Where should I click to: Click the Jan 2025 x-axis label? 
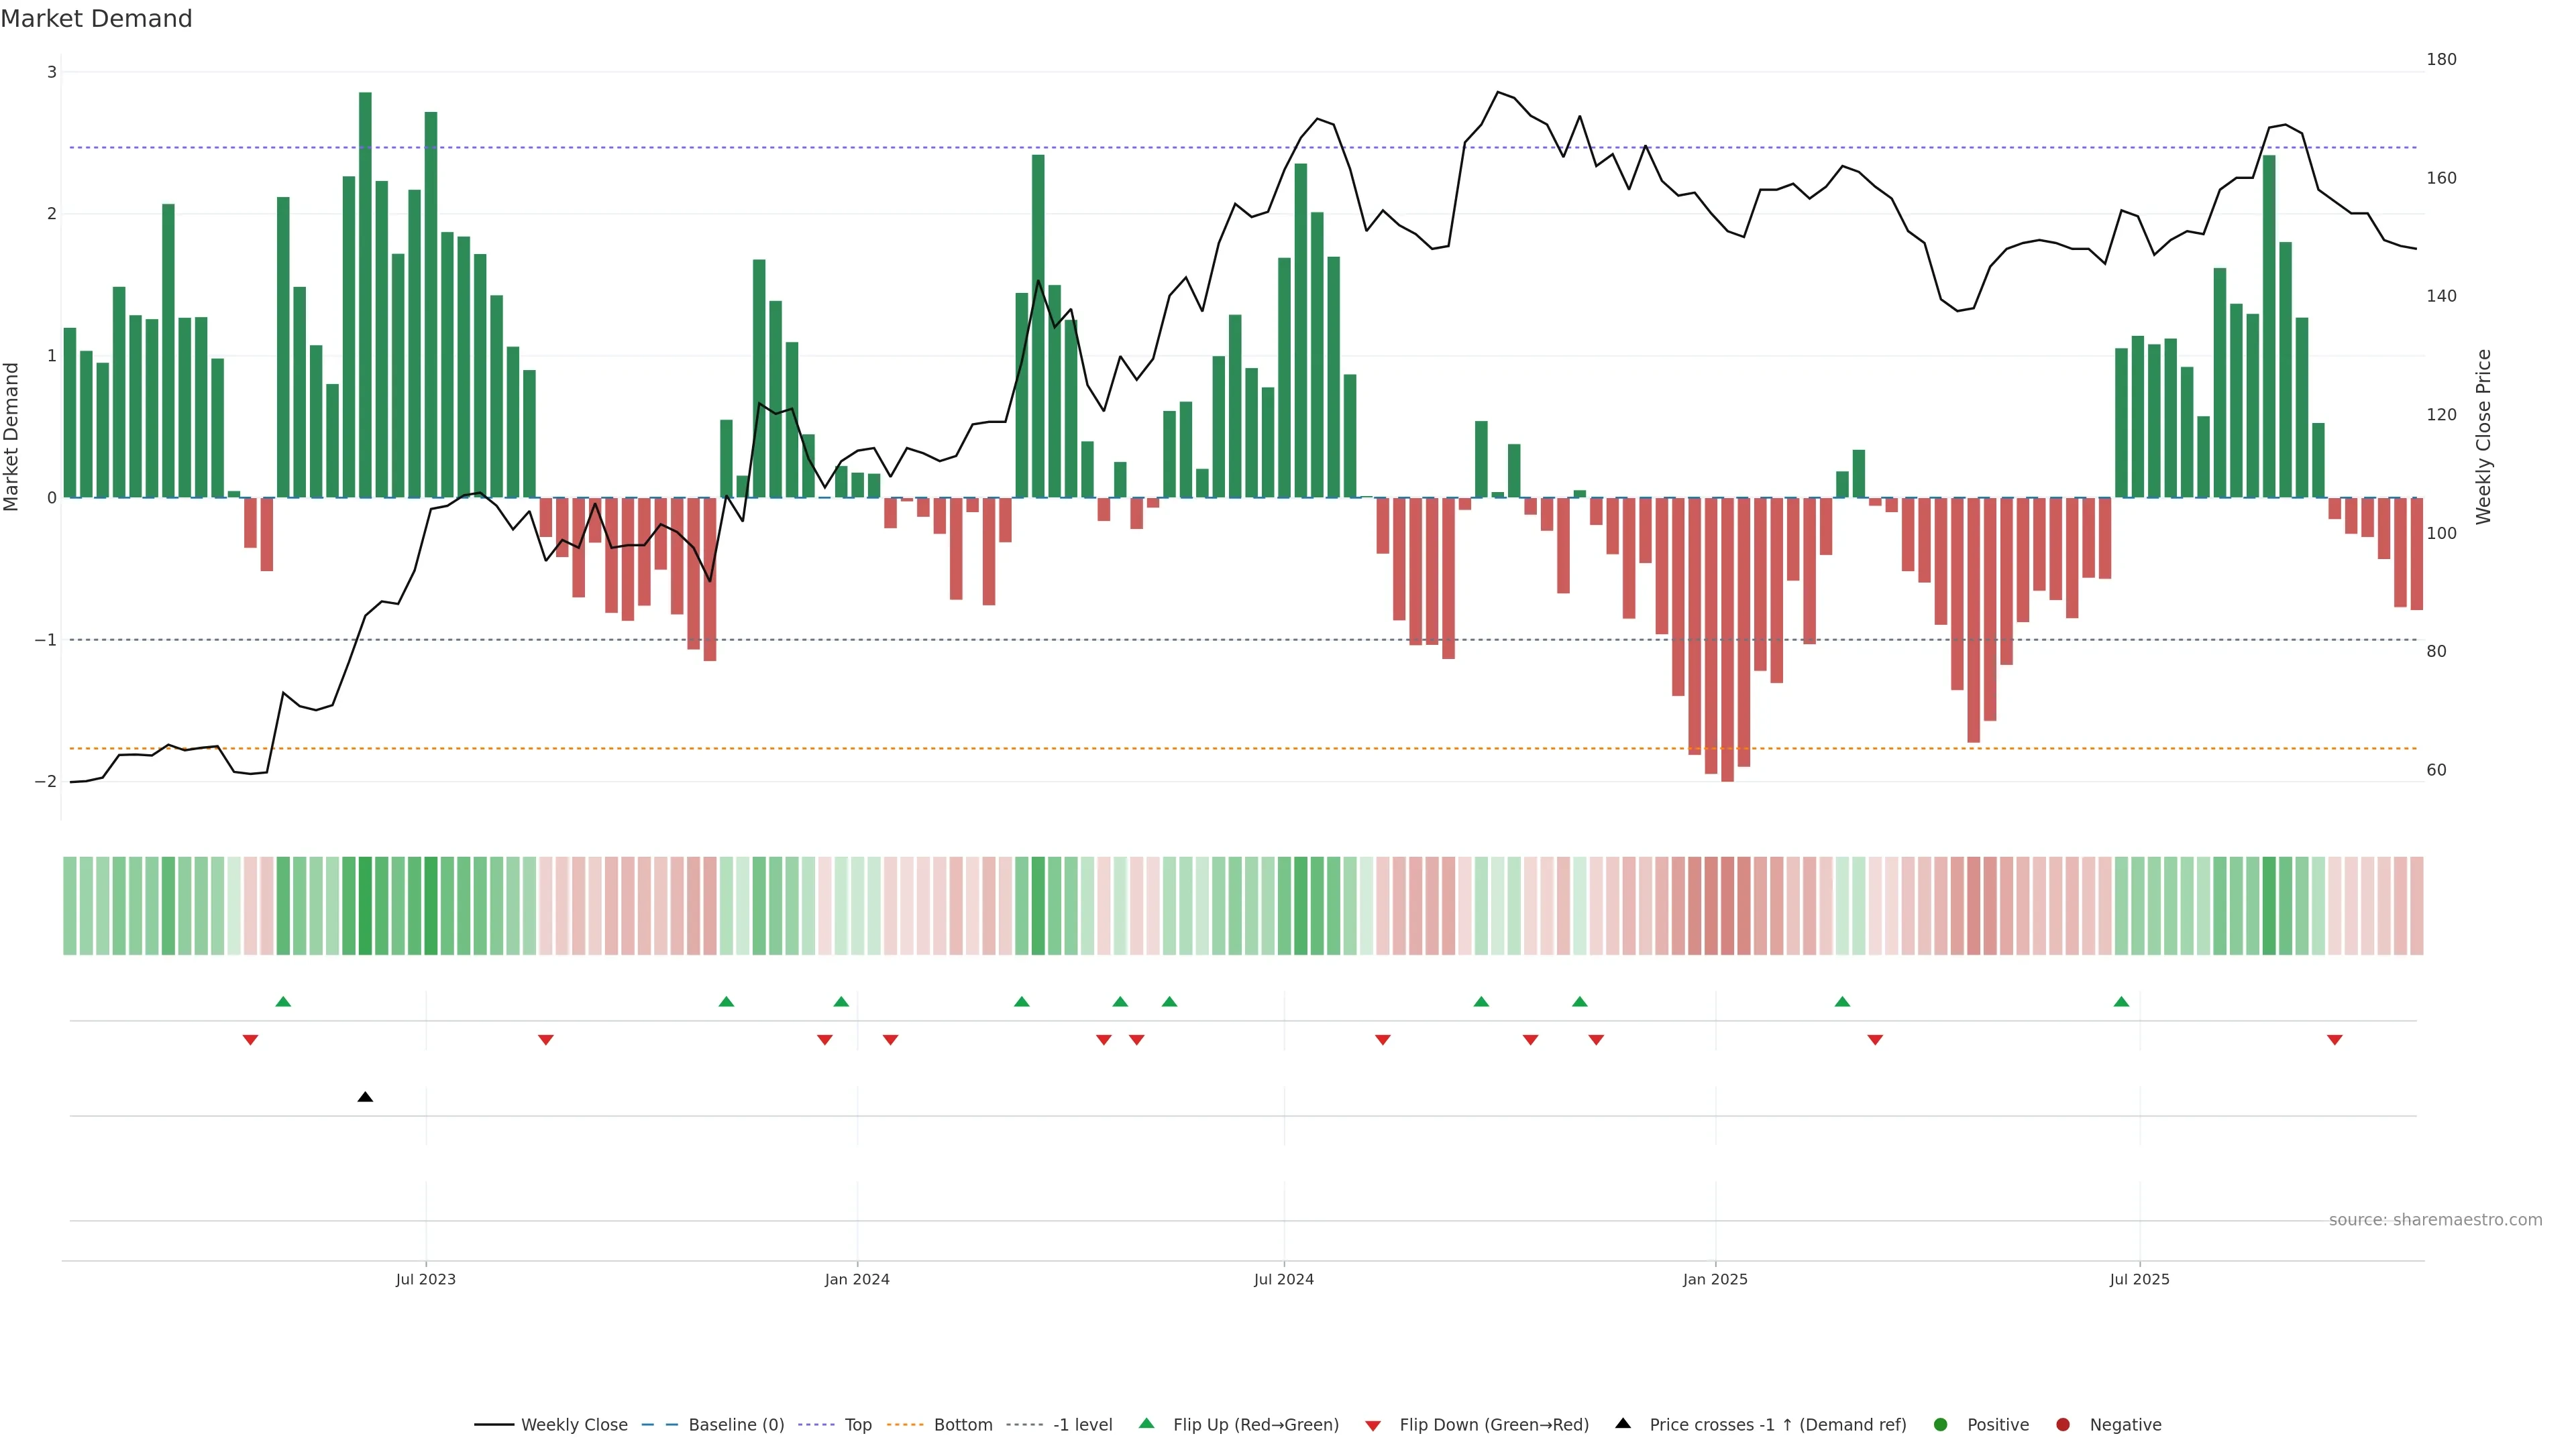pyautogui.click(x=1715, y=1279)
